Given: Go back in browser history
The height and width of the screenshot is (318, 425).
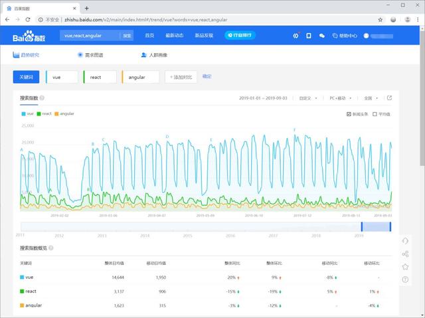Looking at the screenshot, I should tap(7, 19).
